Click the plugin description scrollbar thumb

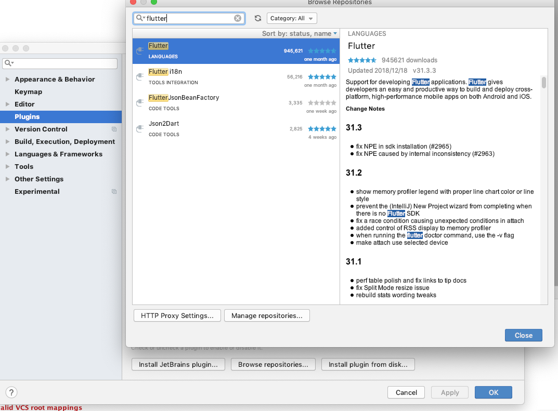click(544, 82)
